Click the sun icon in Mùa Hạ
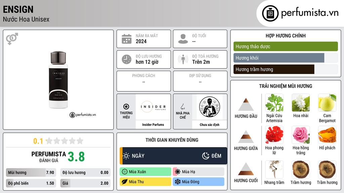The image size is (344, 193). point(178,172)
